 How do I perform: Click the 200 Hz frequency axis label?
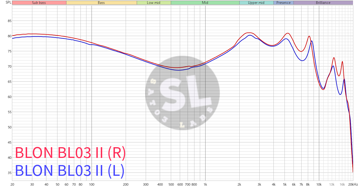[126, 184]
